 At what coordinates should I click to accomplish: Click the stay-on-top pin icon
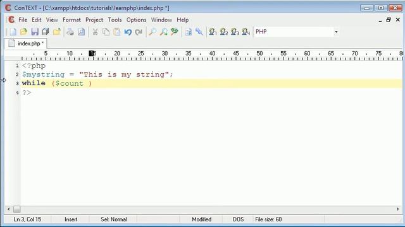[199, 32]
